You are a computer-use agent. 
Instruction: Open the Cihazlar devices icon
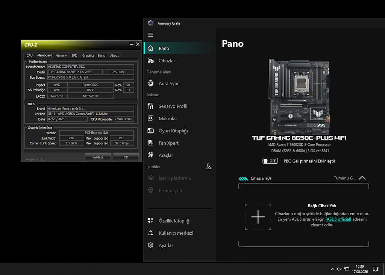pyautogui.click(x=150, y=61)
